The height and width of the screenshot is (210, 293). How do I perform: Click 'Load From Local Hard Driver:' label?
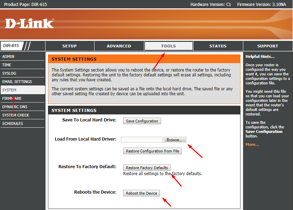(x=85, y=139)
